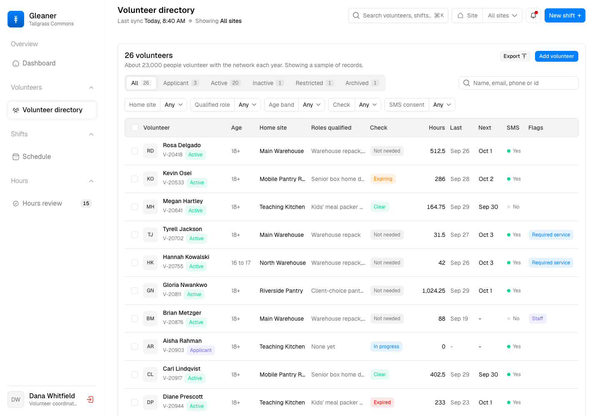The image size is (600, 417).
Task: Click Add volunteer button
Action: coord(557,56)
